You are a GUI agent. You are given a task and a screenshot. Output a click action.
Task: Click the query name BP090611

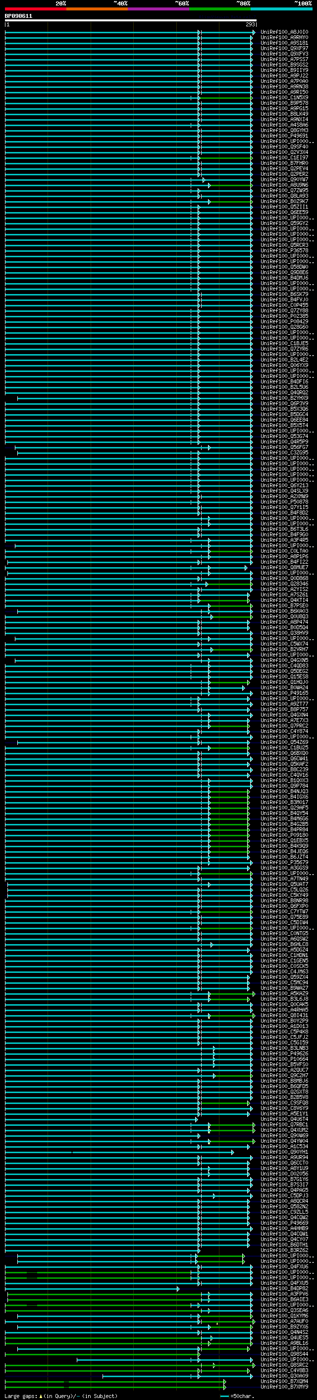[x=18, y=16]
